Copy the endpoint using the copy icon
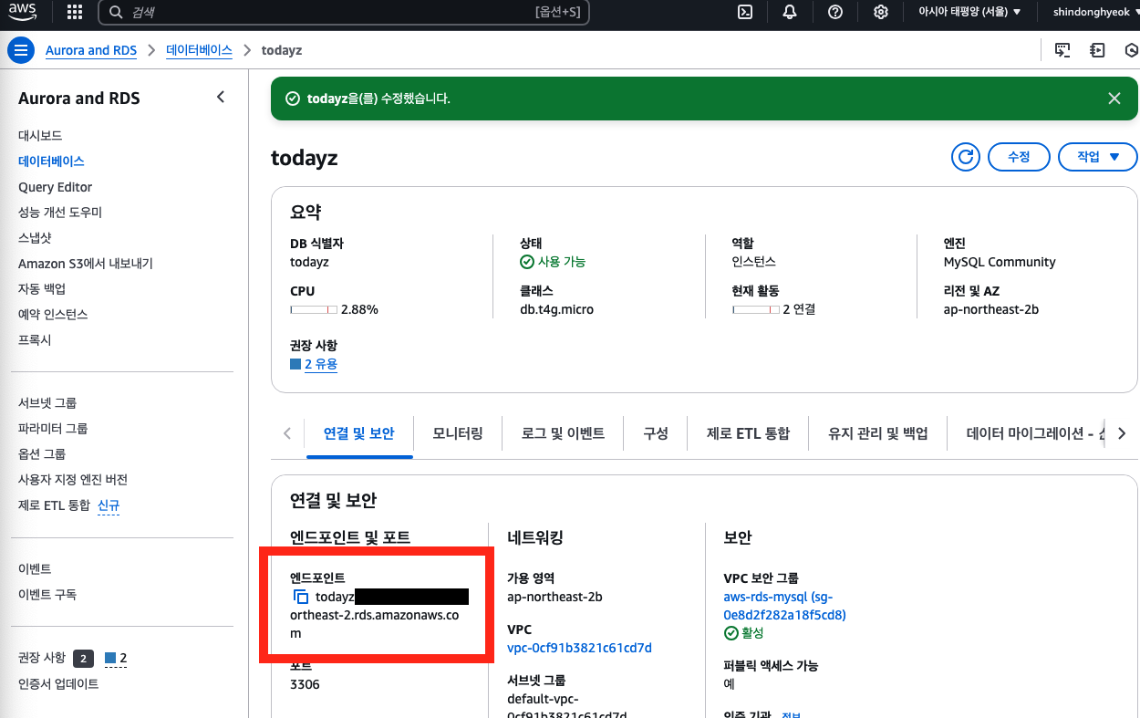The height and width of the screenshot is (718, 1140). pyautogui.click(x=301, y=598)
